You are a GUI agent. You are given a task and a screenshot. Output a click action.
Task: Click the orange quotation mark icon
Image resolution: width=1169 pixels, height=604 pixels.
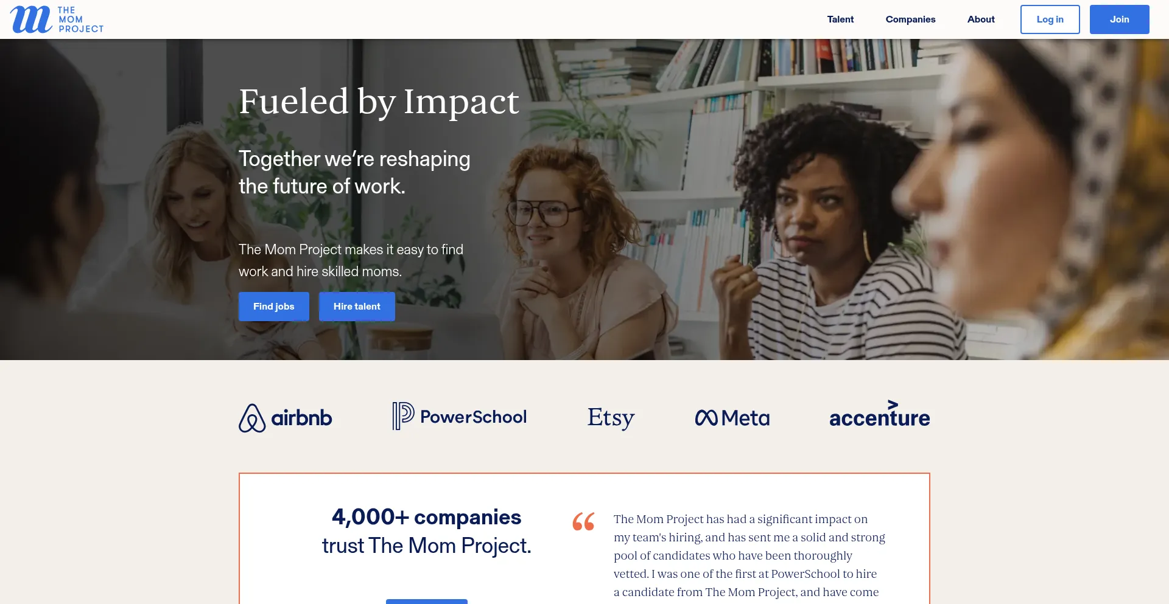tap(583, 521)
